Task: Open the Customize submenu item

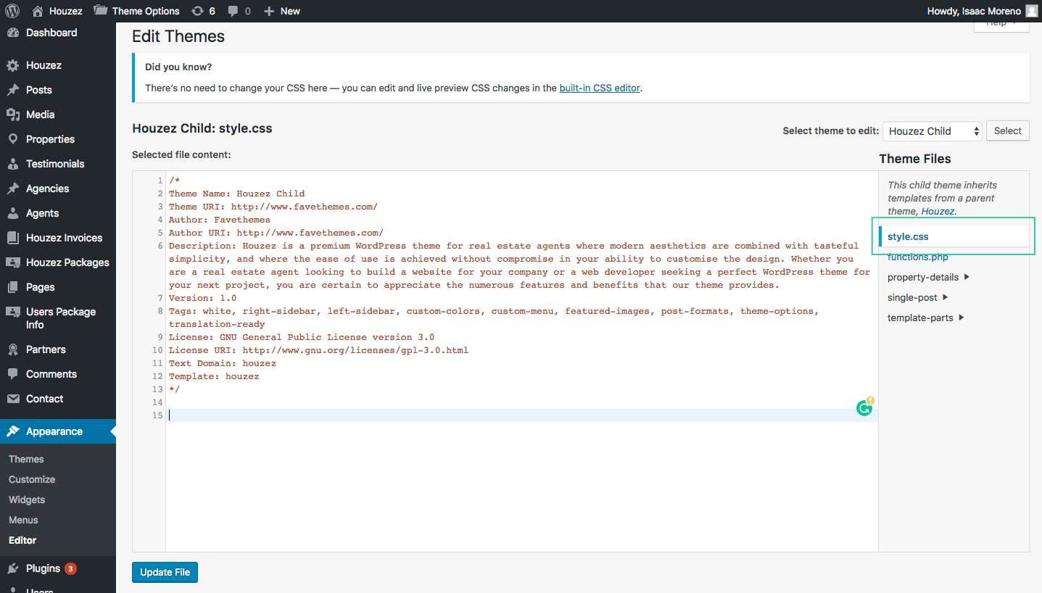Action: point(32,479)
